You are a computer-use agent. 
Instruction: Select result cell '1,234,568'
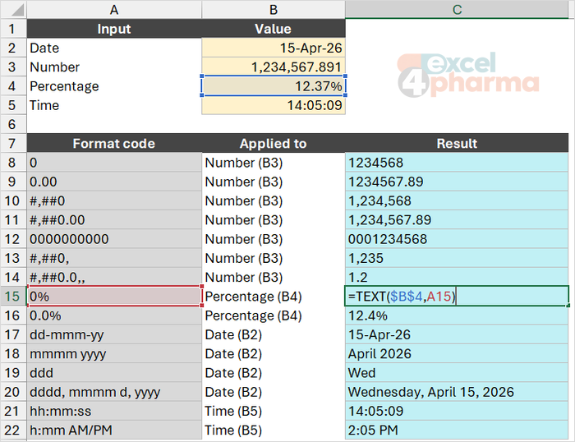click(457, 200)
